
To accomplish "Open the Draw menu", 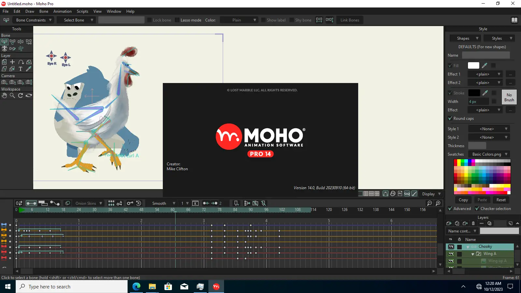I will [30, 11].
